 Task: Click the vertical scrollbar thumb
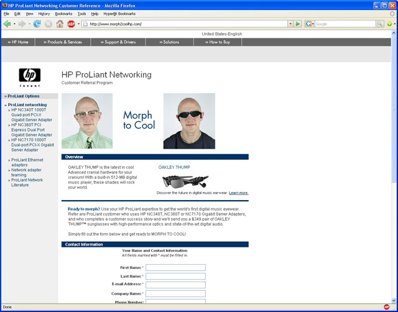394,109
